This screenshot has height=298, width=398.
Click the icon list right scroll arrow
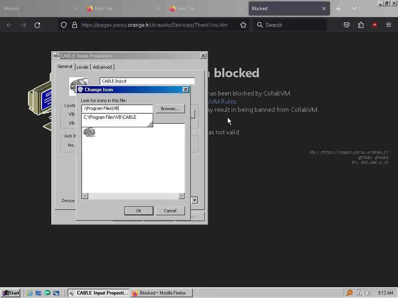tap(181, 196)
